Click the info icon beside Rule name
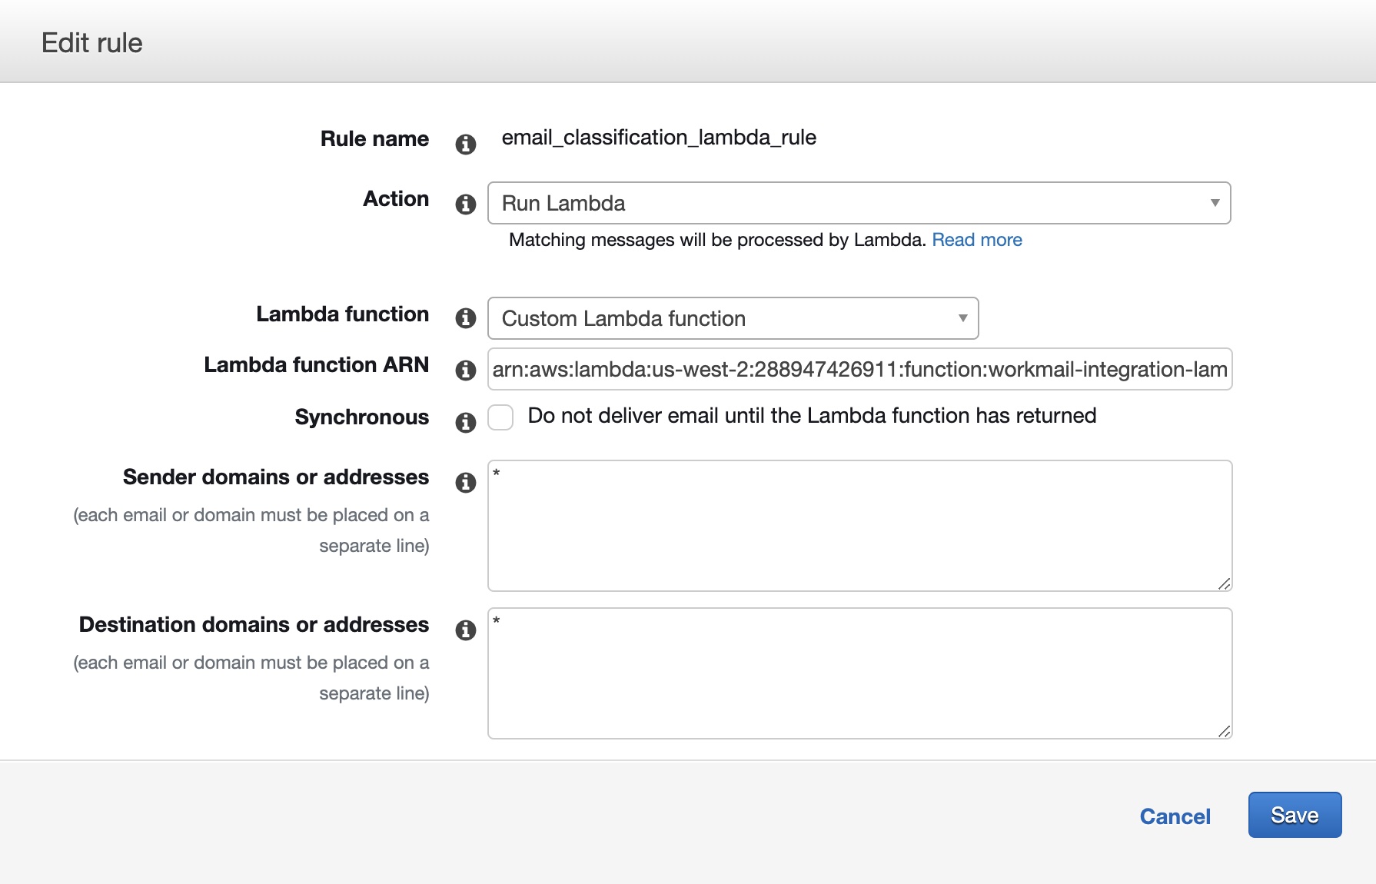 [x=465, y=144]
